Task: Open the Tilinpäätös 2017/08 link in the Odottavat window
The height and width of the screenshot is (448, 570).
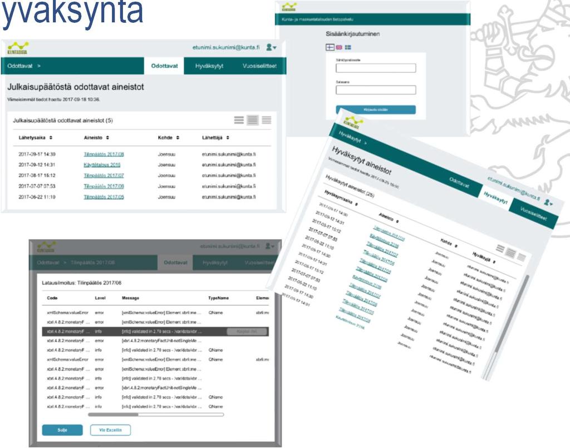Action: [x=104, y=155]
